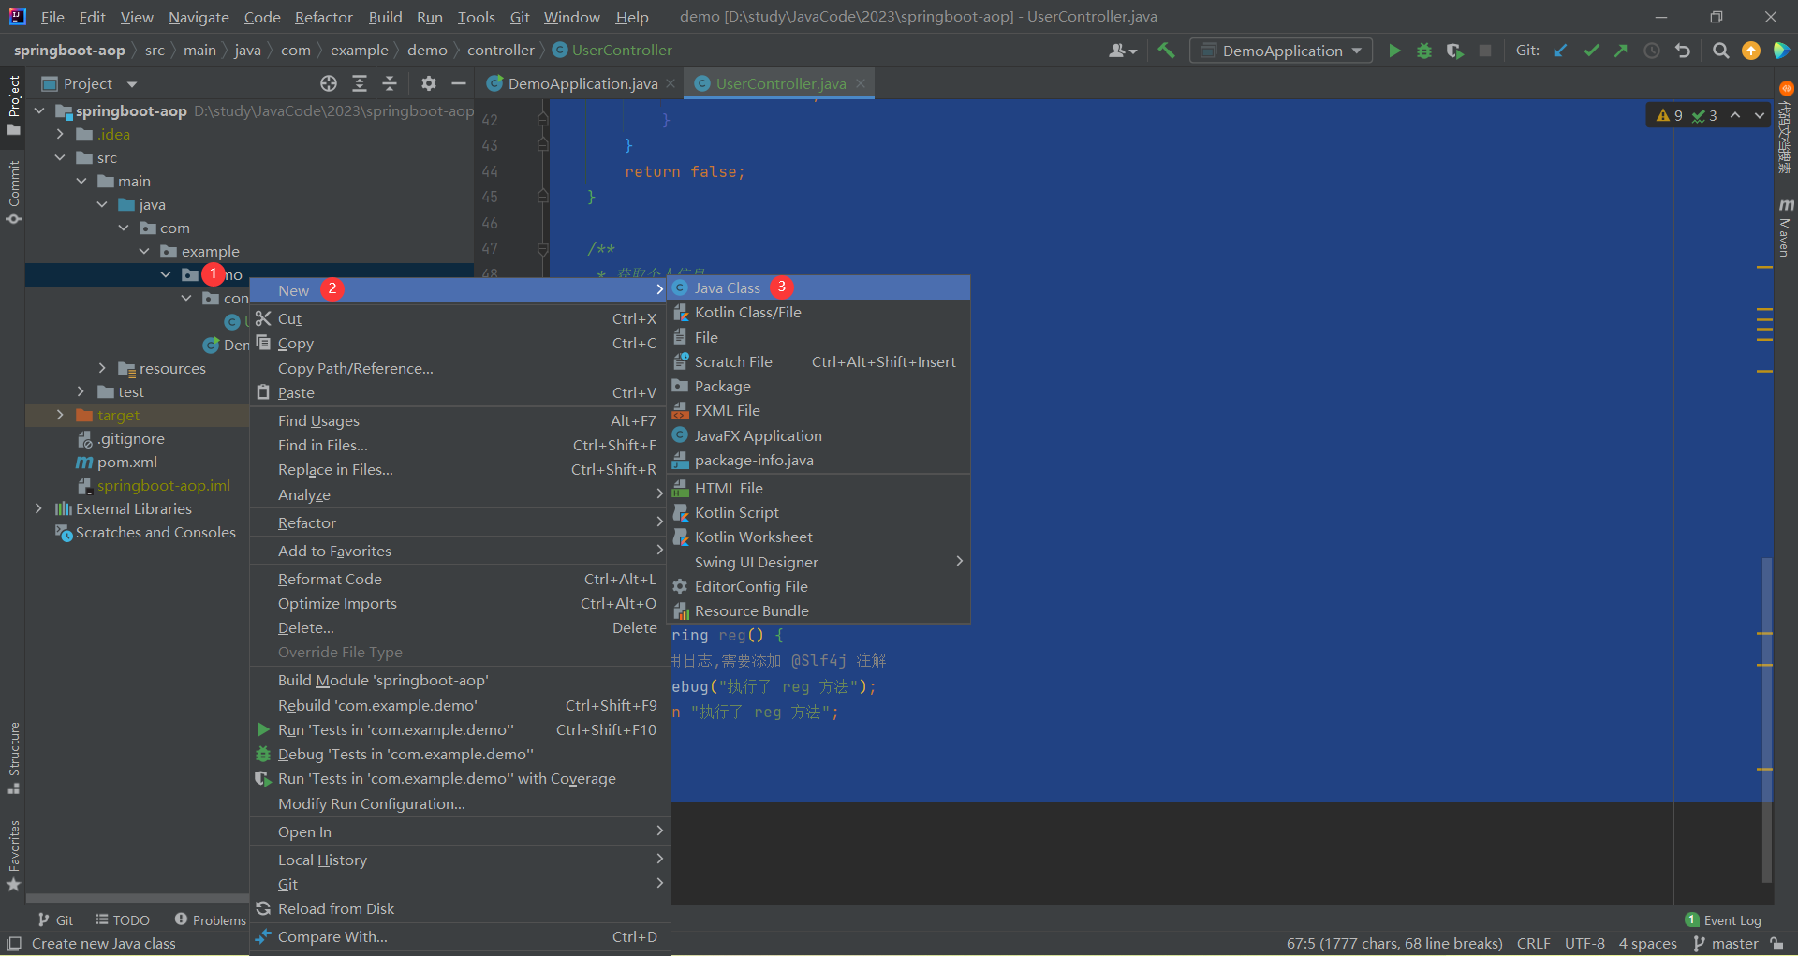This screenshot has width=1798, height=956.
Task: Collapse all icon in Project panel
Action: click(390, 83)
